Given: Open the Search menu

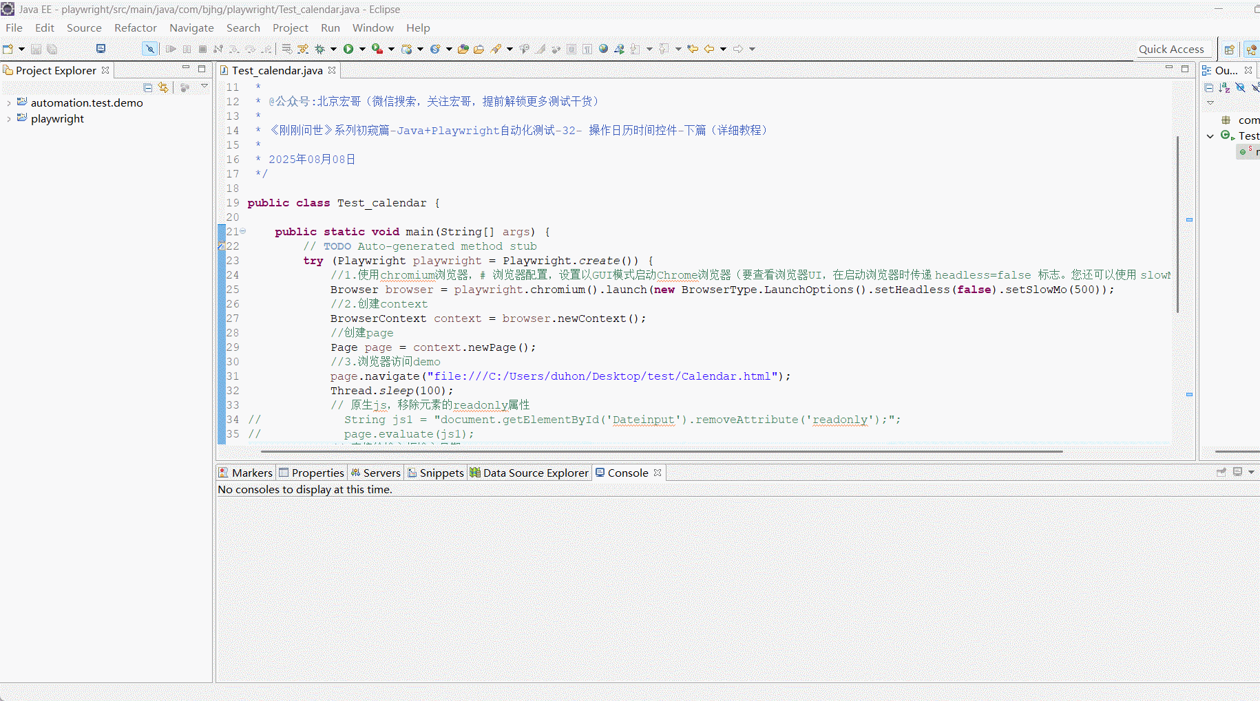Looking at the screenshot, I should tap(243, 28).
